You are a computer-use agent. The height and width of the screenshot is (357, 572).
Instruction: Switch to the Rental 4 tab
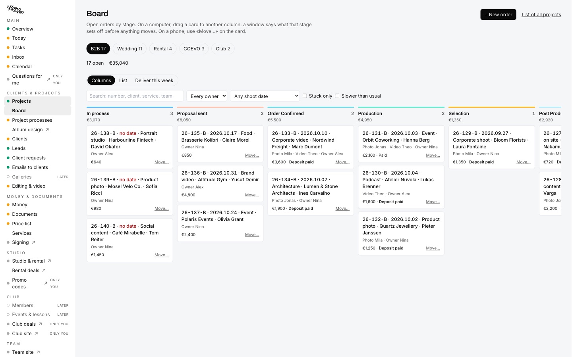point(163,49)
